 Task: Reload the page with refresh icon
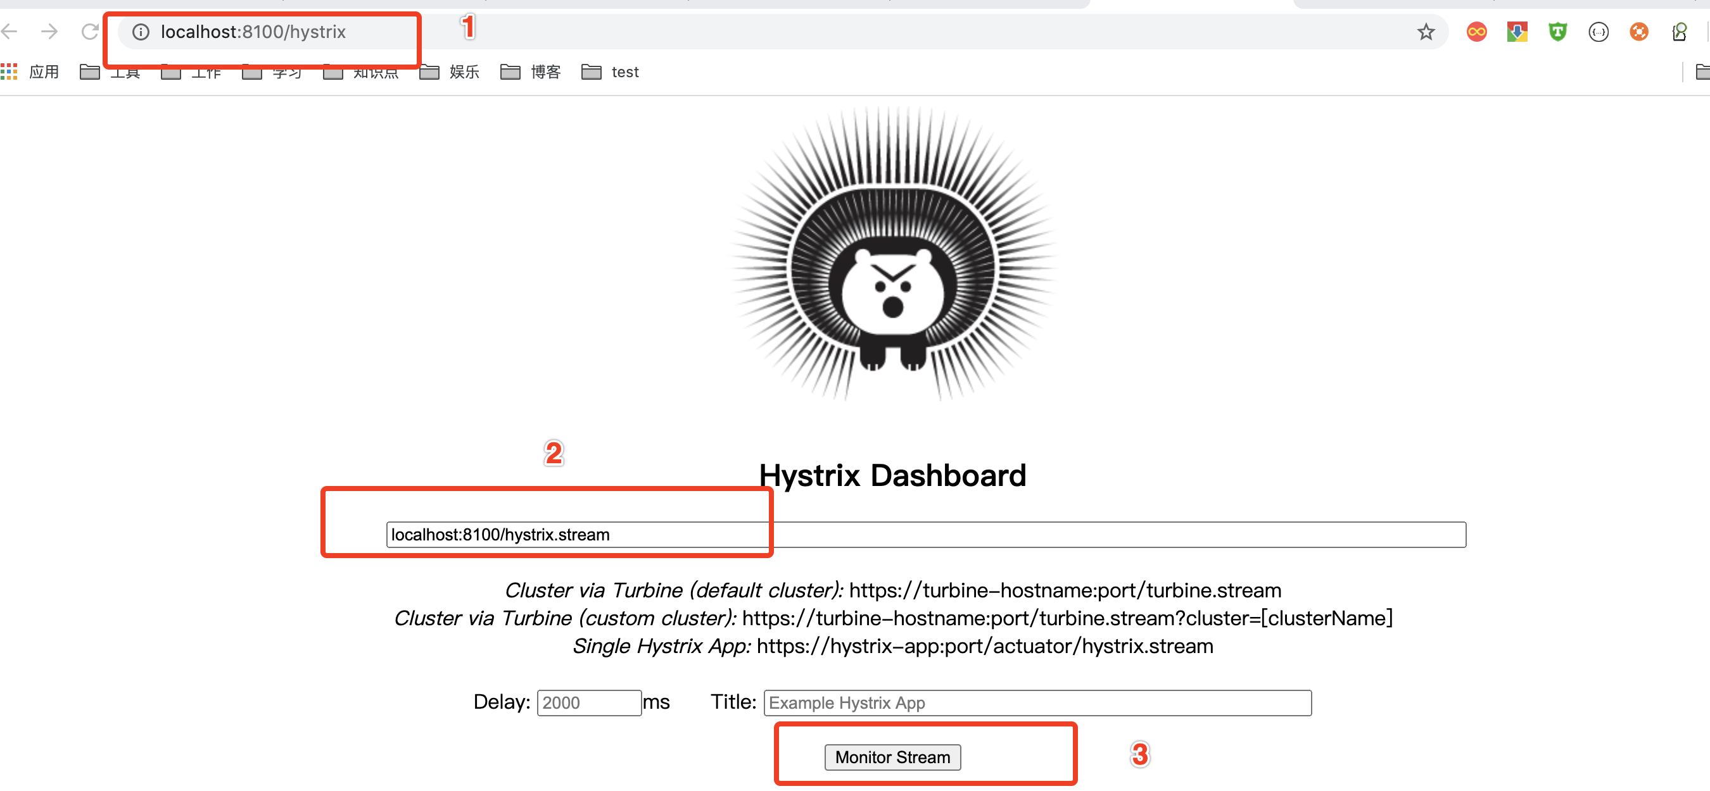pos(89,31)
